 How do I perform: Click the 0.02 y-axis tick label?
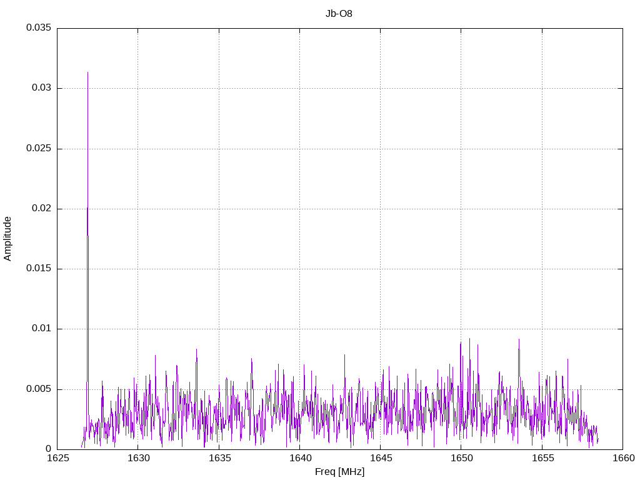click(x=41, y=209)
